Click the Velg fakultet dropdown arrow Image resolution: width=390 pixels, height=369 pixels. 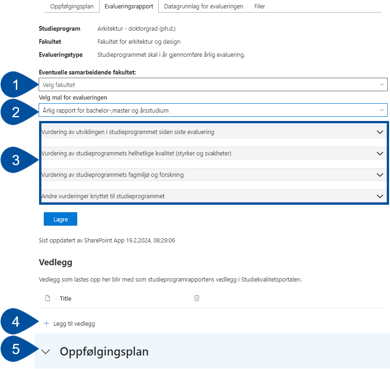382,85
